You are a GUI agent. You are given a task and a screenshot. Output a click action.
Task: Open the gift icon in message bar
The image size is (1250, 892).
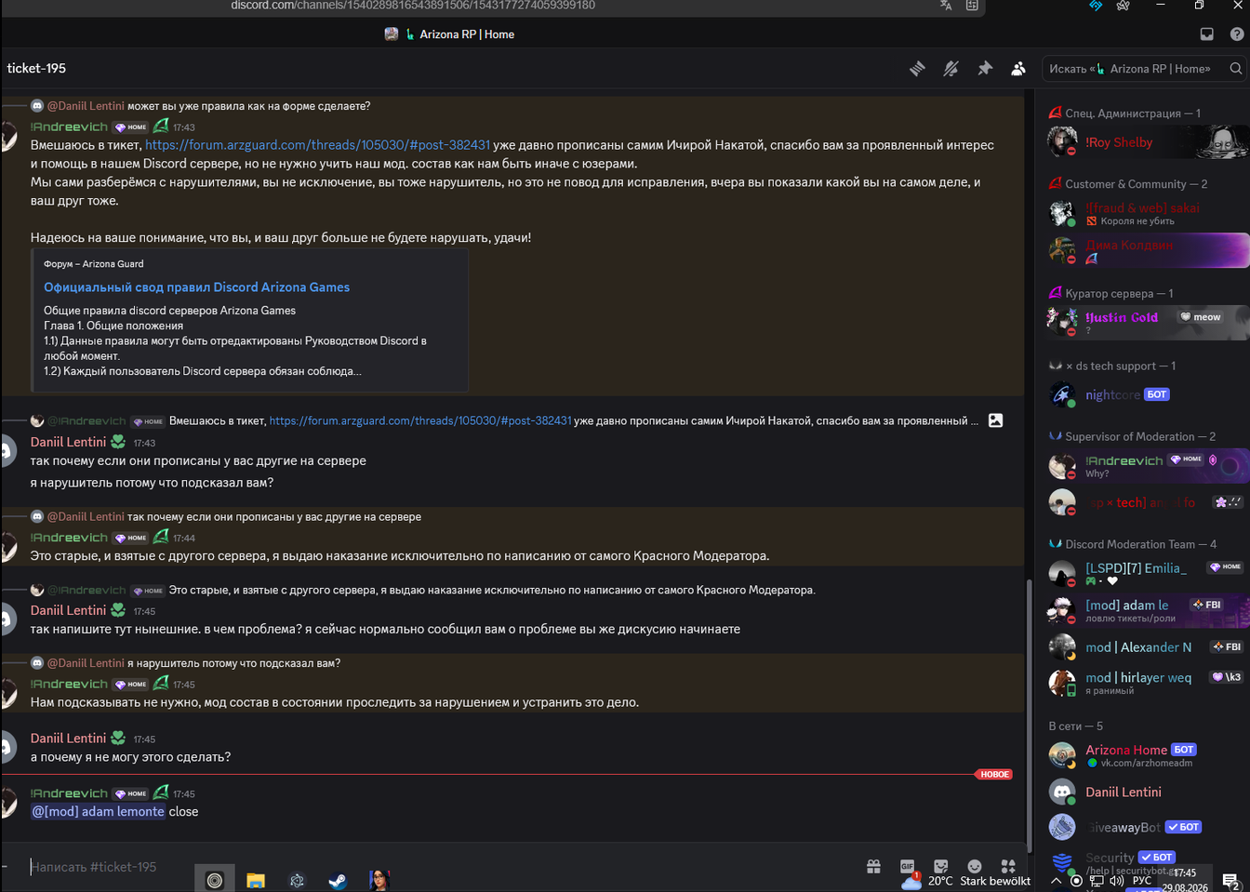[873, 867]
